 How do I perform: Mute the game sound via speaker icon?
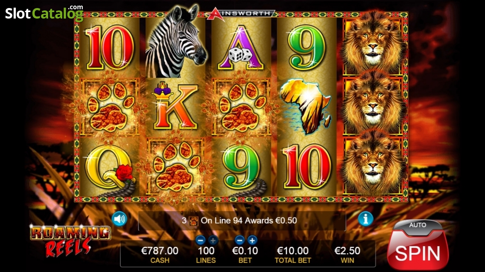coord(119,219)
